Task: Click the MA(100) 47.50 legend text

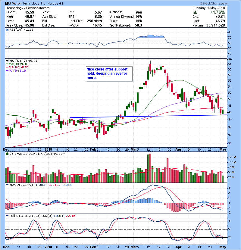Action: tap(18, 67)
